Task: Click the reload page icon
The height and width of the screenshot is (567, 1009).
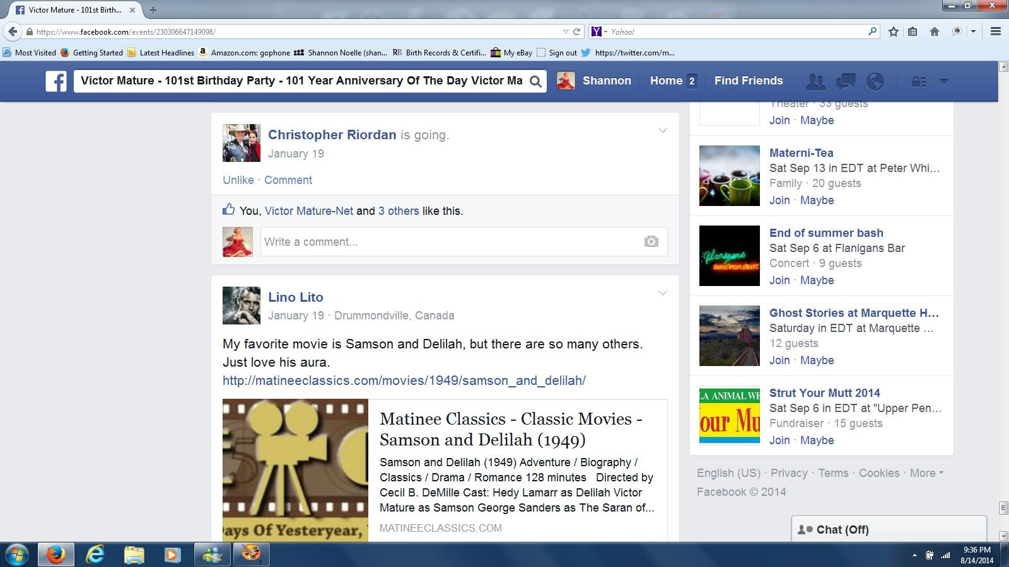Action: point(576,31)
